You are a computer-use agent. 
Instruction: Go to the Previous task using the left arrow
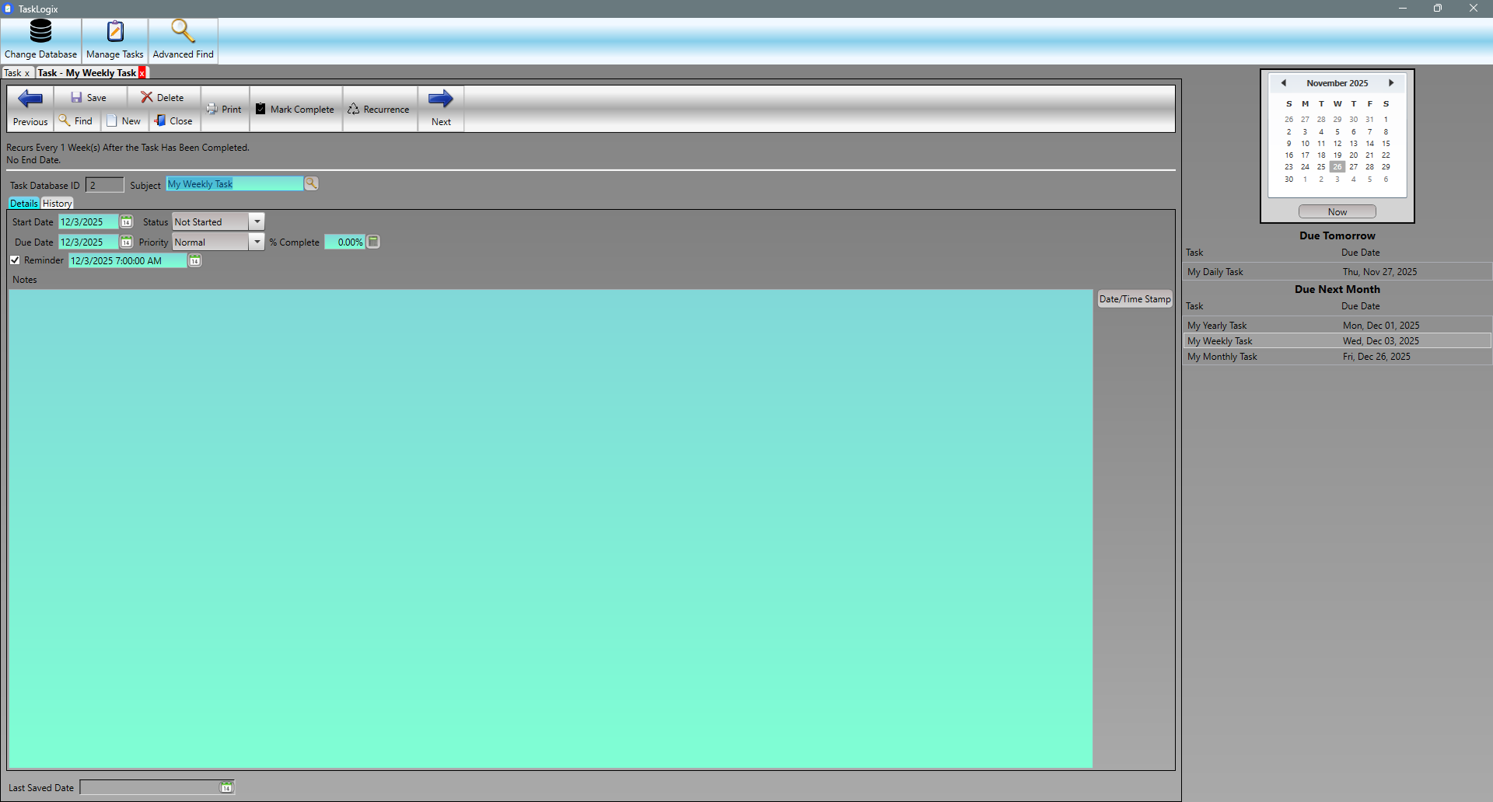click(x=30, y=107)
